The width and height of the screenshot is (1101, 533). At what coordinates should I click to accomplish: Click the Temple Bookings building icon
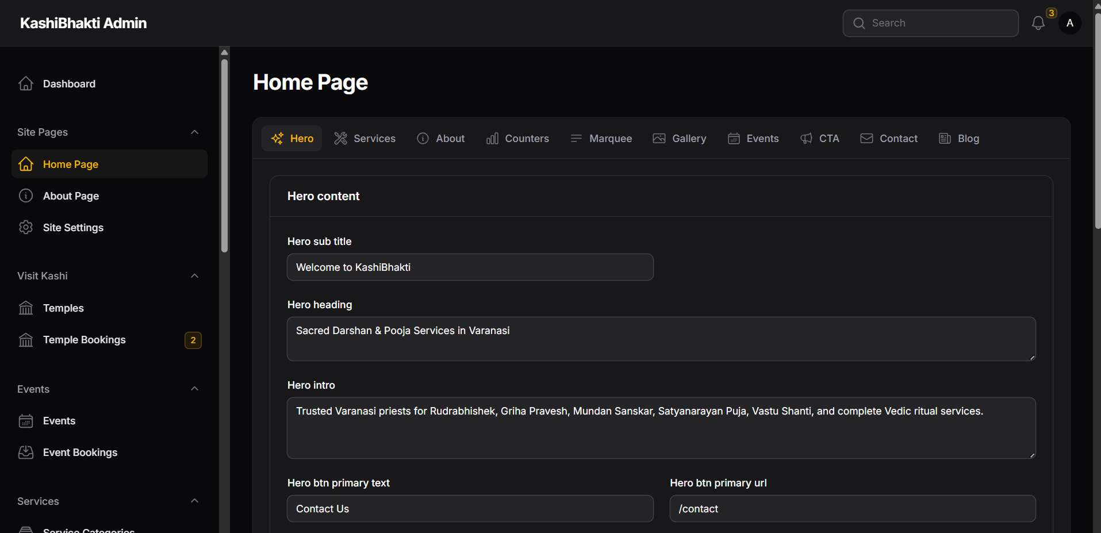pyautogui.click(x=26, y=340)
